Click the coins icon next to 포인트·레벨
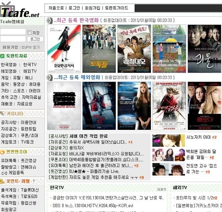The height and width of the screenshot is (212, 222). (2, 181)
